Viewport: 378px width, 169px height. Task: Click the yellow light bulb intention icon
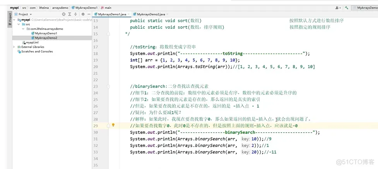[113, 125]
